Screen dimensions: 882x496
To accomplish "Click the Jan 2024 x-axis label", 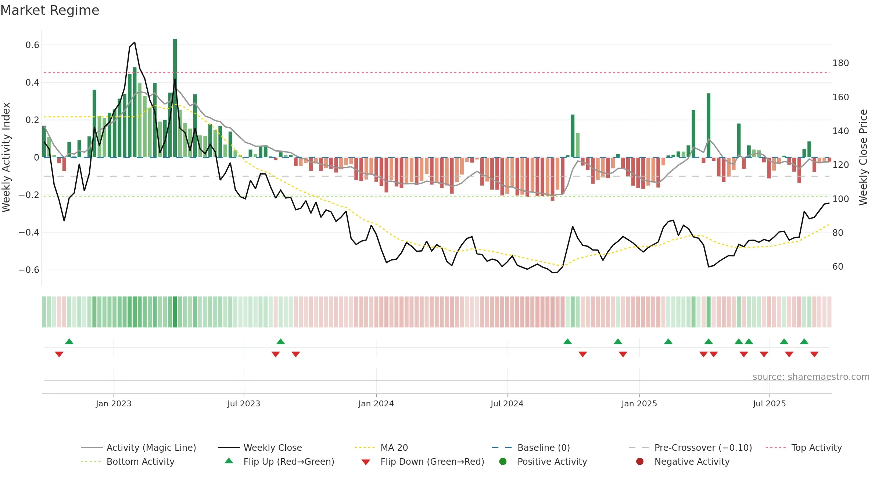I will click(376, 403).
